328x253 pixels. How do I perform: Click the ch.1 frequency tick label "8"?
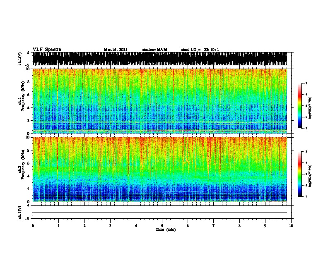coord(29,82)
